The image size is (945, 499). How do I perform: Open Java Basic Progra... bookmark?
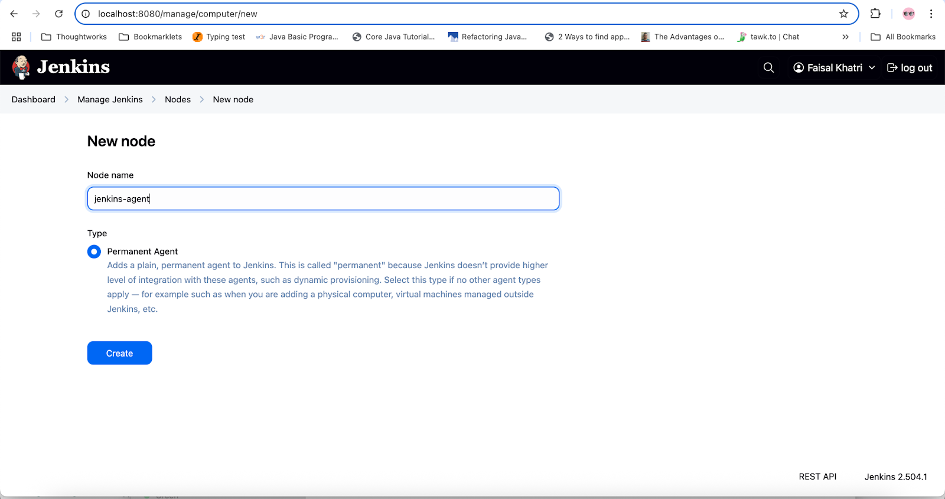pyautogui.click(x=297, y=37)
